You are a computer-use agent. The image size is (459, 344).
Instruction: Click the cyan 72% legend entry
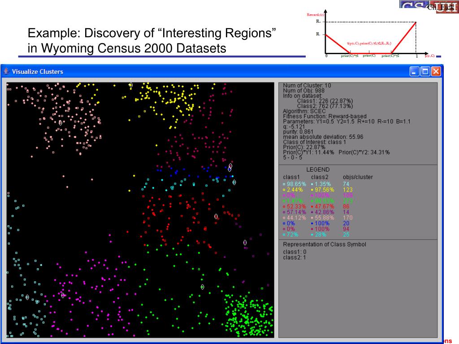point(290,235)
